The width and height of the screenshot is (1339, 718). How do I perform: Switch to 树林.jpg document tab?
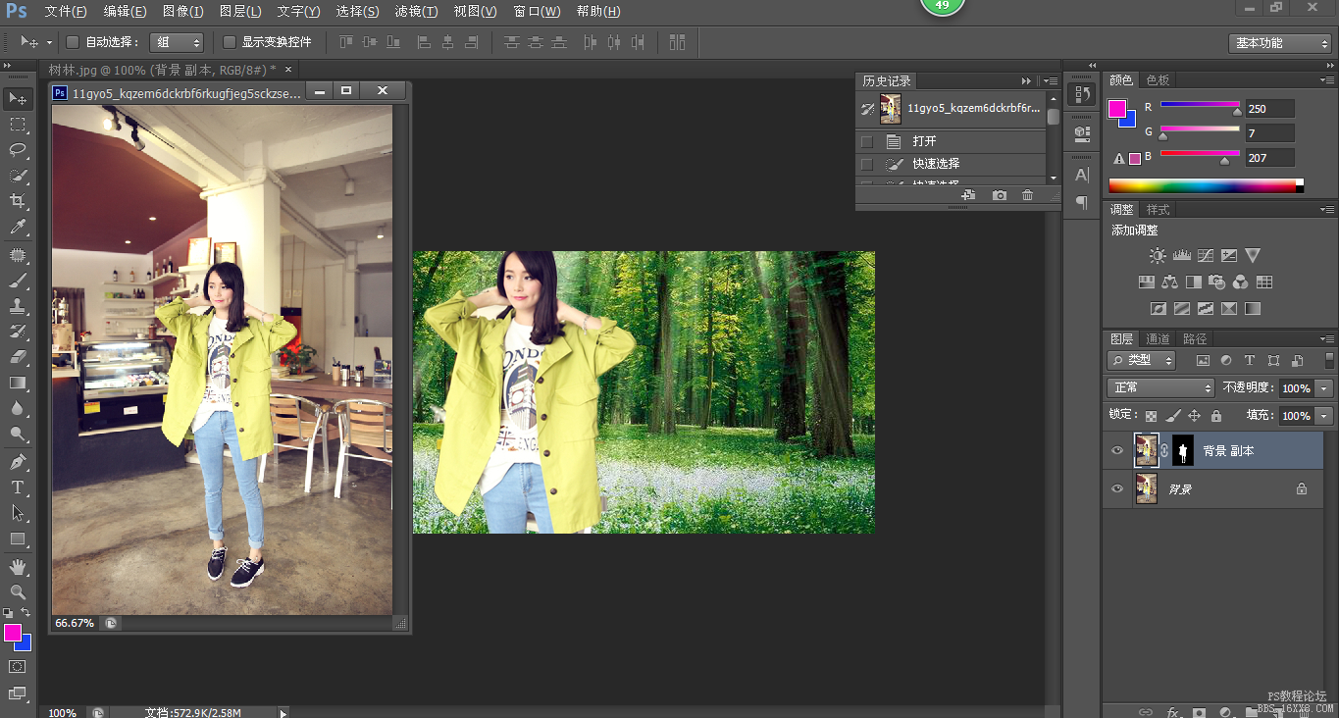162,70
